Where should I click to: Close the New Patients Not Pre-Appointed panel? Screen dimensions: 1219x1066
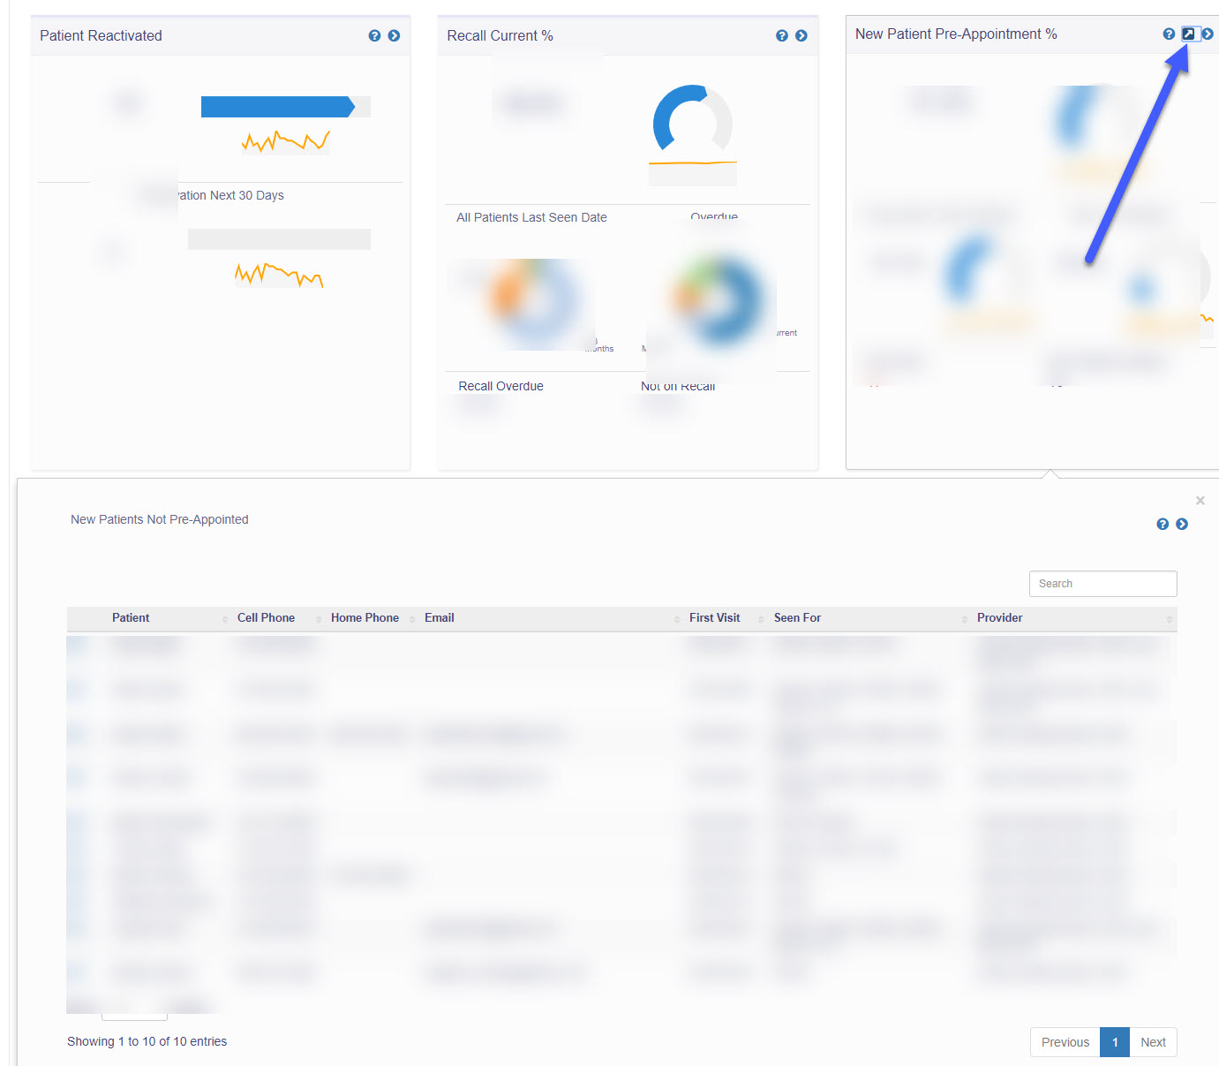pyautogui.click(x=1200, y=501)
